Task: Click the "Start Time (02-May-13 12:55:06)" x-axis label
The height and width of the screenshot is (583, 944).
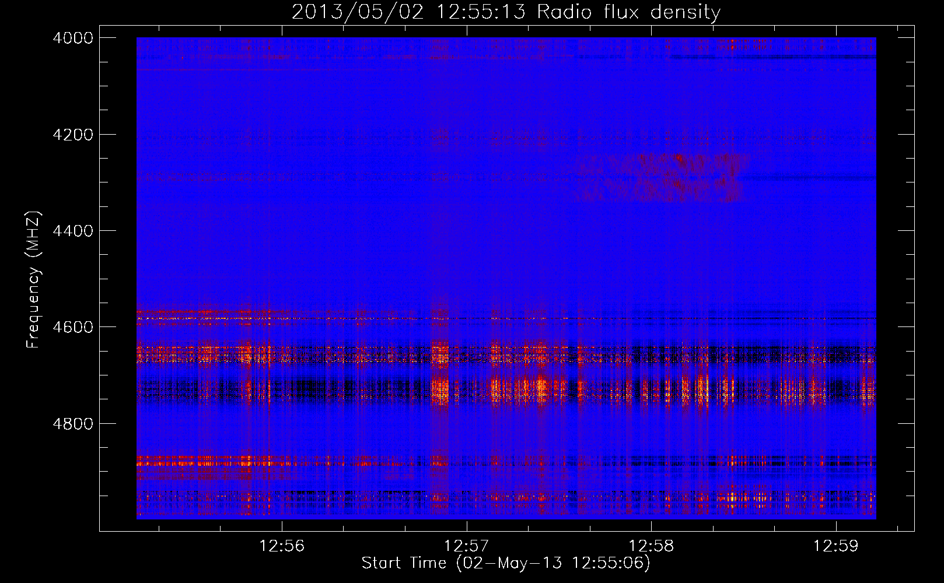Action: point(506,563)
